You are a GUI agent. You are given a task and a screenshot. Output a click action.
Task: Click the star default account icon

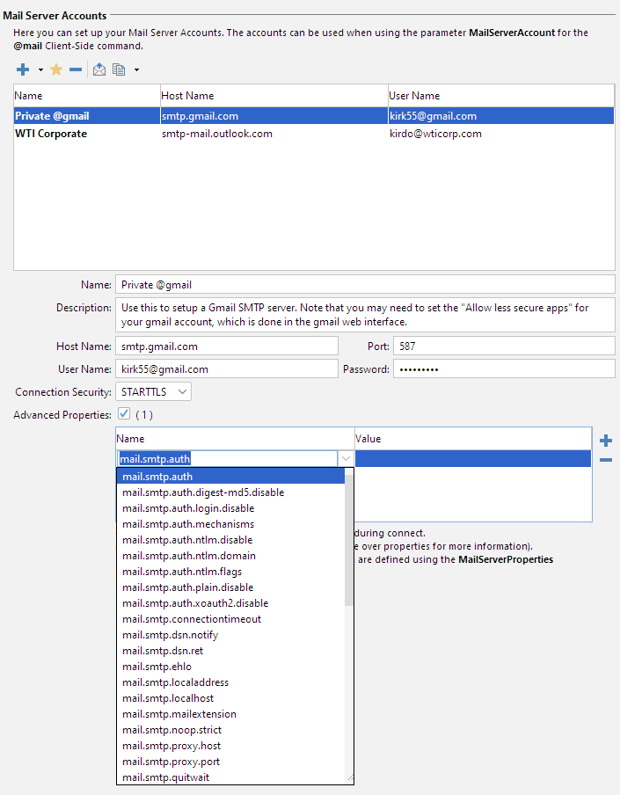pyautogui.click(x=56, y=69)
